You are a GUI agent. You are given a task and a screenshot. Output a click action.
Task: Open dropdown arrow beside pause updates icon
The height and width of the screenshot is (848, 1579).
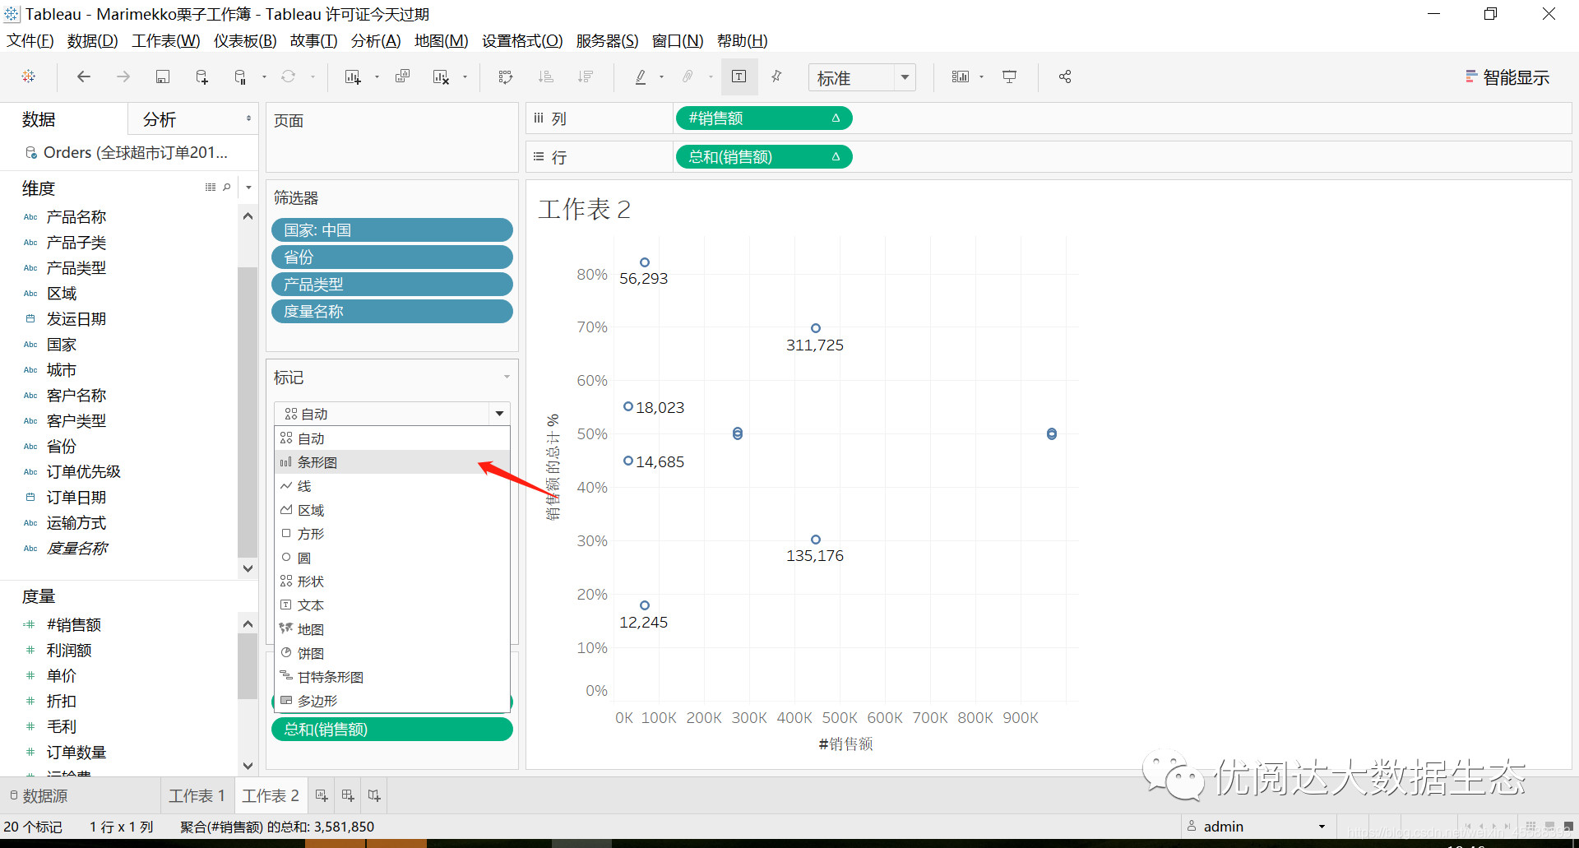point(264,76)
